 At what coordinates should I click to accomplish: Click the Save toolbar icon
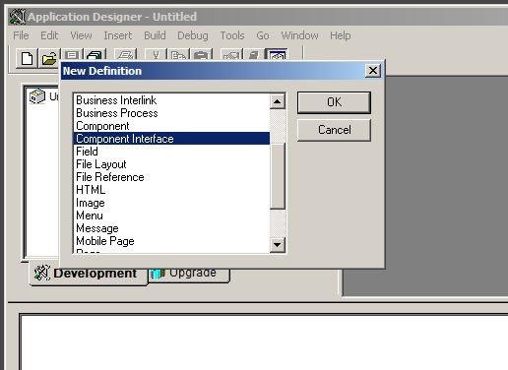[72, 54]
